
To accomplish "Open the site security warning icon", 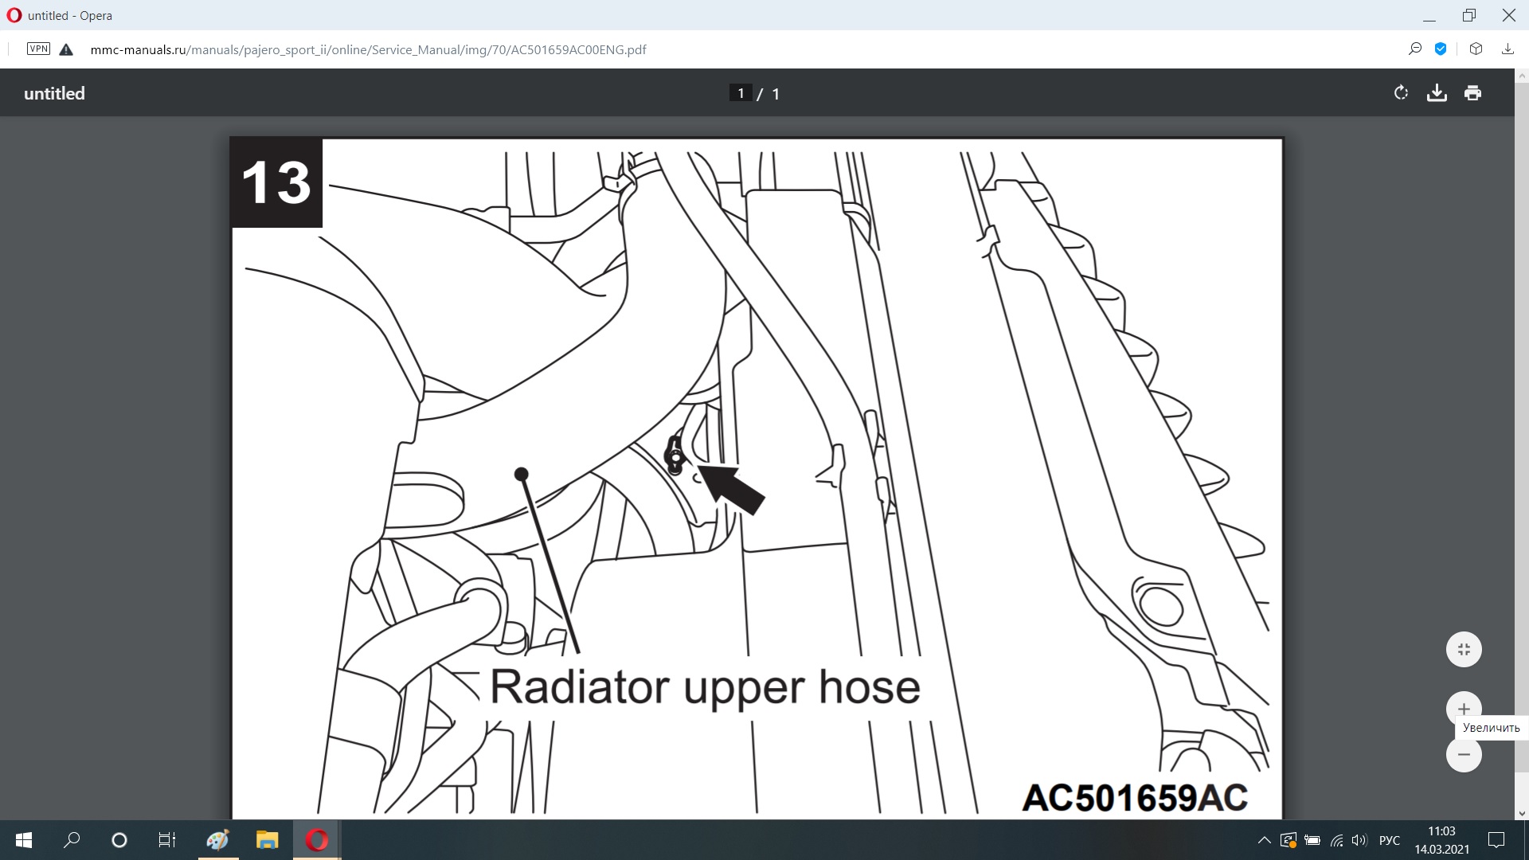I will point(66,49).
